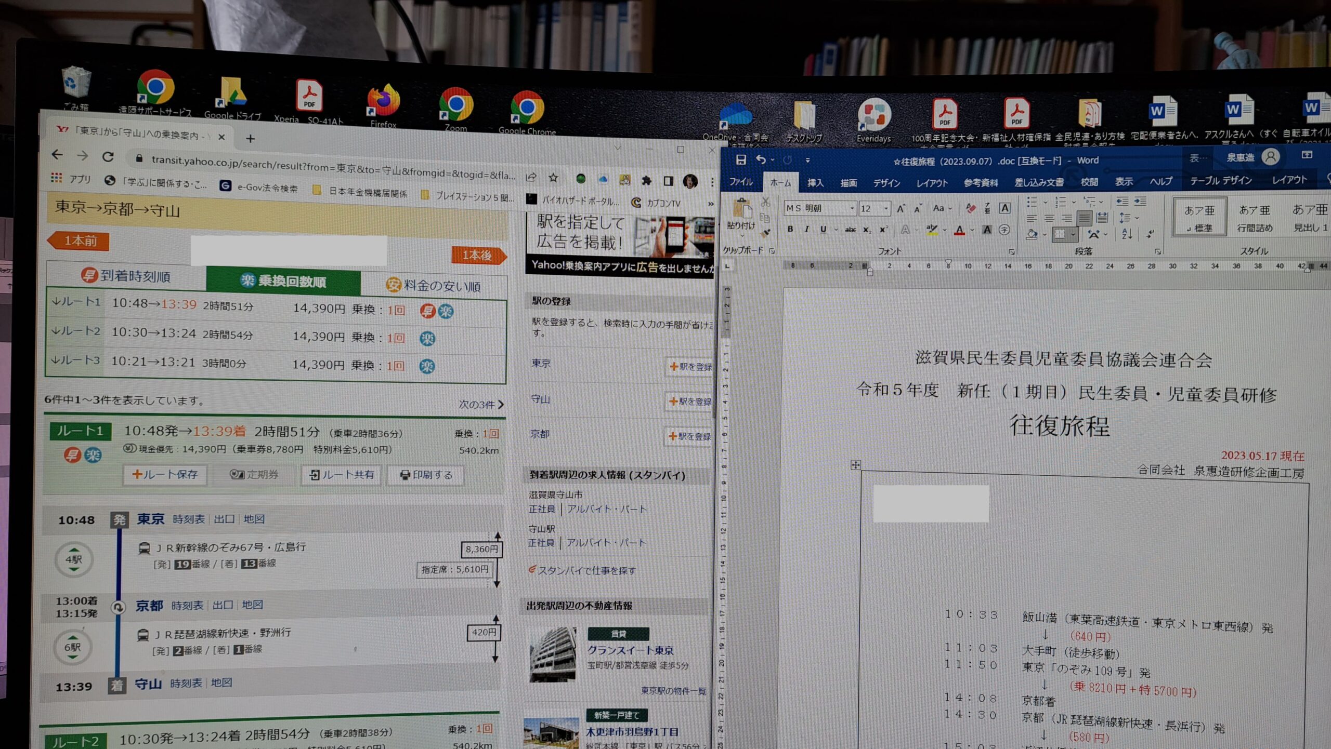
Task: Toggle strikethrough in Word
Action: pyautogui.click(x=850, y=229)
